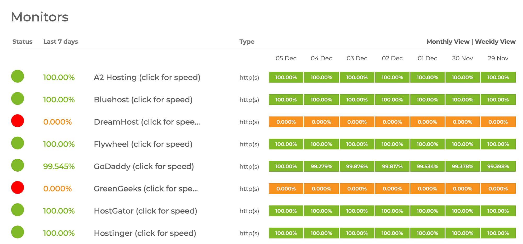Image resolution: width=523 pixels, height=244 pixels.
Task: Open the DreamHost monitor link
Action: 147,122
